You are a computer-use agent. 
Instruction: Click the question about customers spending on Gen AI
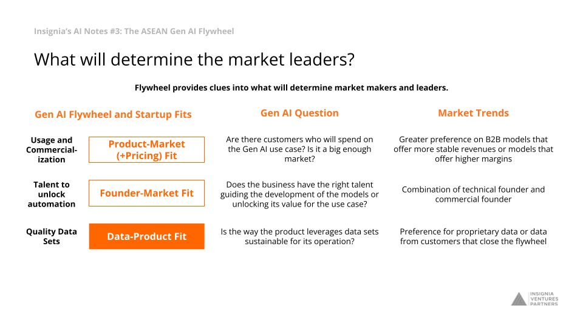click(x=299, y=149)
